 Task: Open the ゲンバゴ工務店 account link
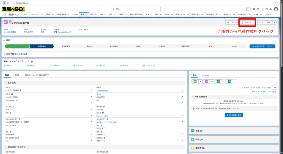[10, 32]
